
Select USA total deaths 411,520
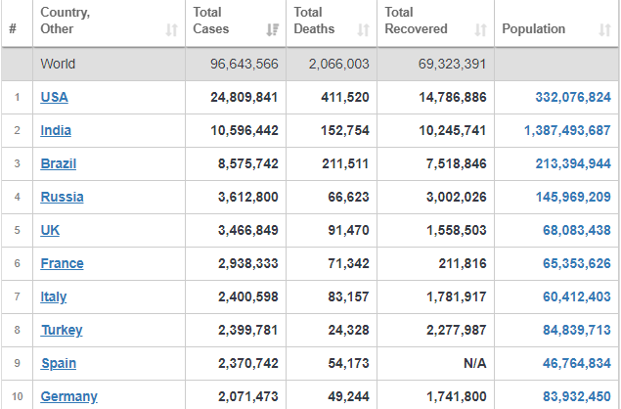[x=345, y=97]
